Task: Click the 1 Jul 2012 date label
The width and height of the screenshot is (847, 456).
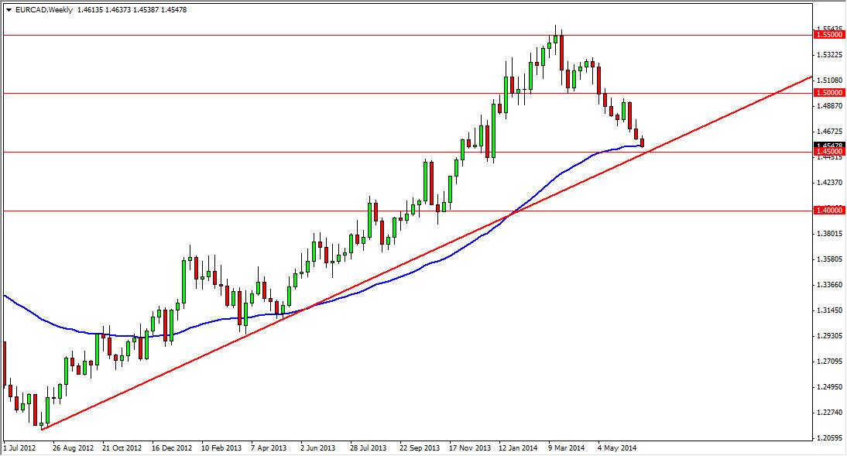Action: (x=19, y=448)
